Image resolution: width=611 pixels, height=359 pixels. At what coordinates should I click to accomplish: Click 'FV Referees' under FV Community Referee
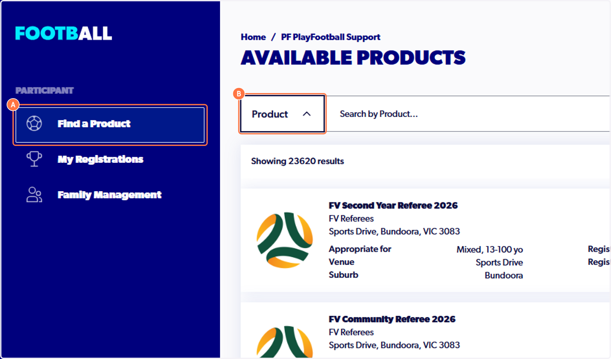click(351, 333)
